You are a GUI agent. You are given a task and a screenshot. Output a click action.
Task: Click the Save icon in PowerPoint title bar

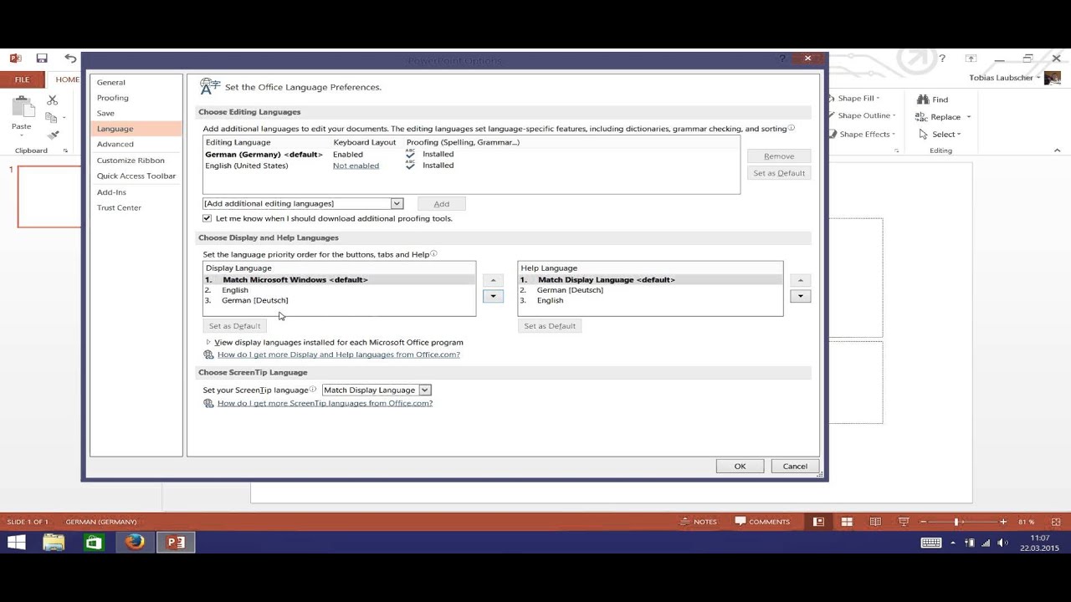click(42, 59)
